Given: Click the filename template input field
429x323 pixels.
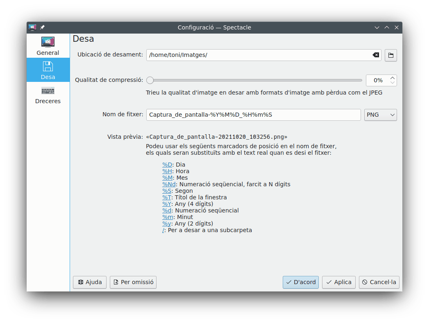Looking at the screenshot, I should (253, 115).
